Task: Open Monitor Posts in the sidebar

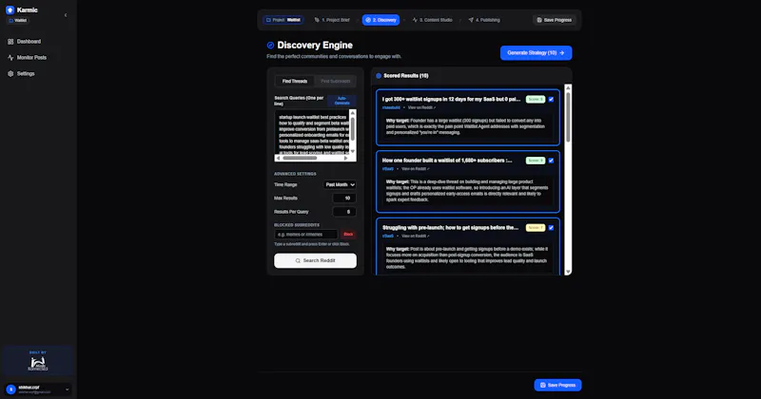Action: (31, 58)
